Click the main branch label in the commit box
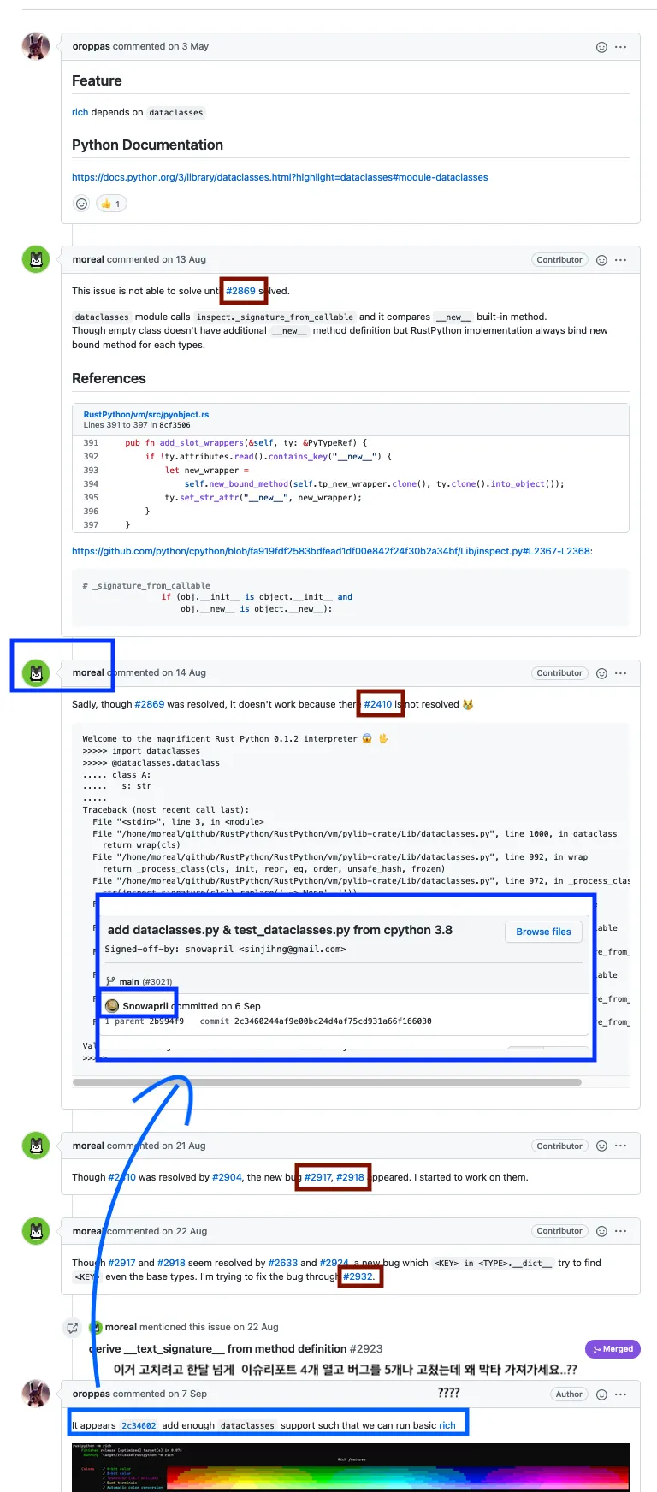Viewport: 657px width, 1492px height. [x=129, y=981]
